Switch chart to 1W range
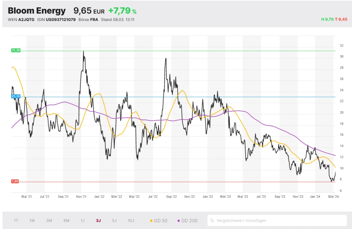Screen dimensions: 352x229 coord(32,221)
